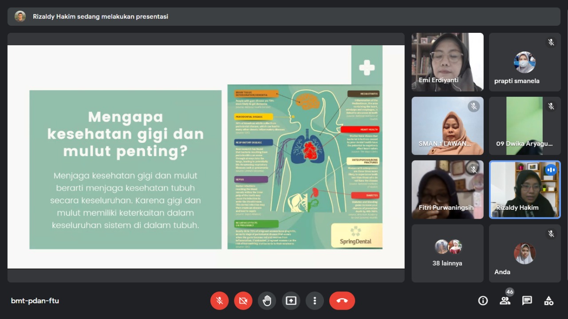Click the muted mic icon on prapti smanela tile
This screenshot has width=568, height=319.
(551, 43)
